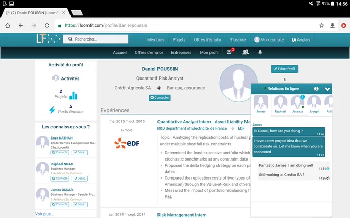Click Désab. button for Enzo NATHAN
Image resolution: width=350 pixels, height=218 pixels.
click(x=80, y=153)
